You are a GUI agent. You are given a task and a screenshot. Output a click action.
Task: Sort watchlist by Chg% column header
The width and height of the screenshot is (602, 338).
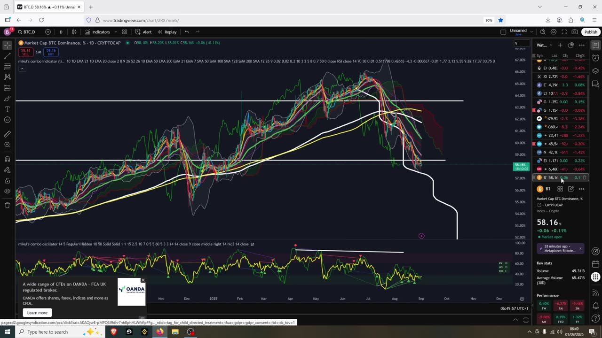pyautogui.click(x=580, y=55)
